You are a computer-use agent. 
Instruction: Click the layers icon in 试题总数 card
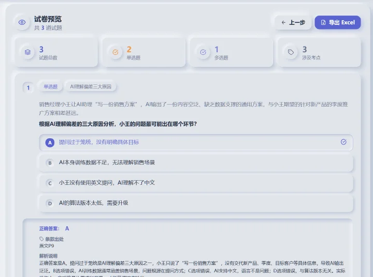tap(27, 52)
